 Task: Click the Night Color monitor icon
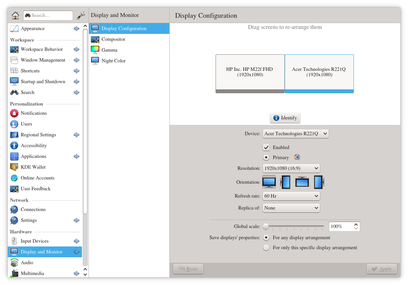click(95, 60)
